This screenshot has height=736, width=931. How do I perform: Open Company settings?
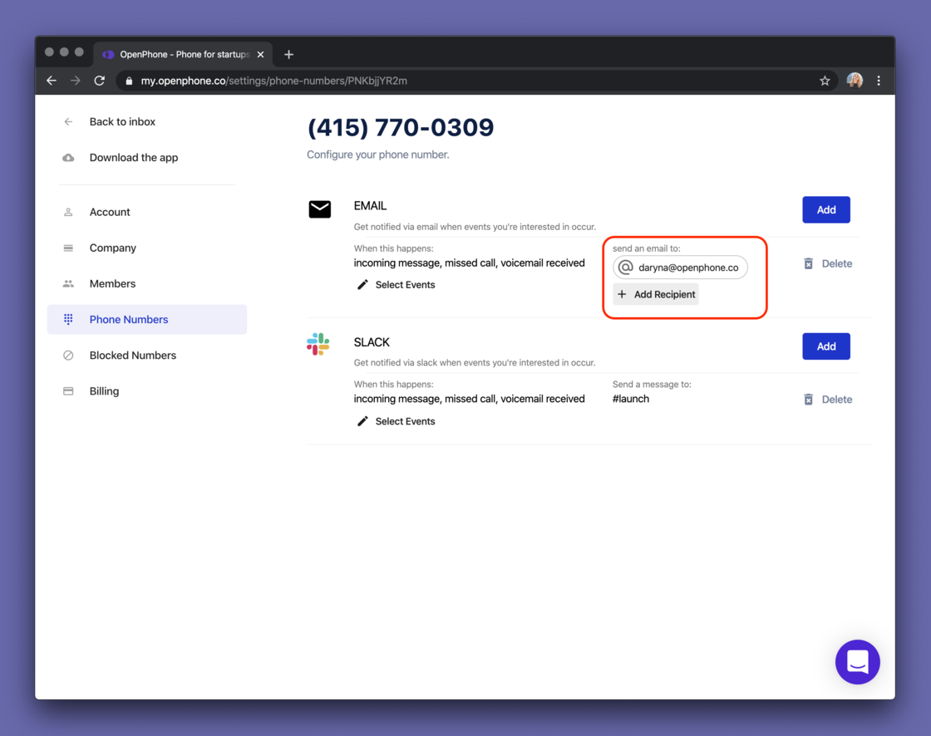[113, 248]
